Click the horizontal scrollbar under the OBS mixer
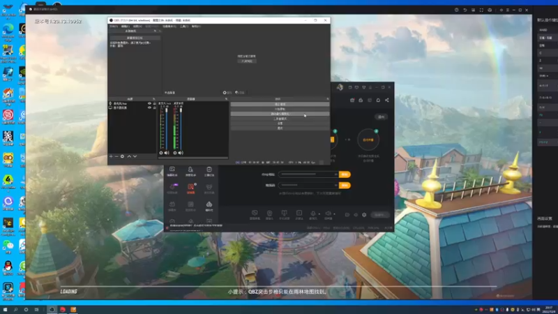This screenshot has height=314, width=558. [x=193, y=158]
